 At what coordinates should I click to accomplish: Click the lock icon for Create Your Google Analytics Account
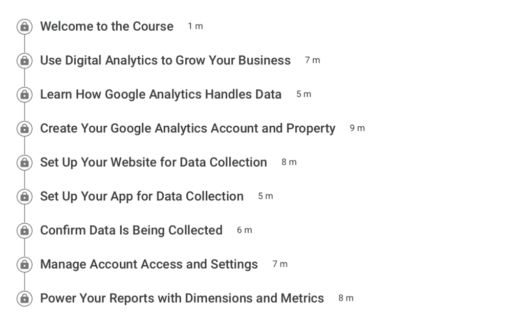(25, 128)
